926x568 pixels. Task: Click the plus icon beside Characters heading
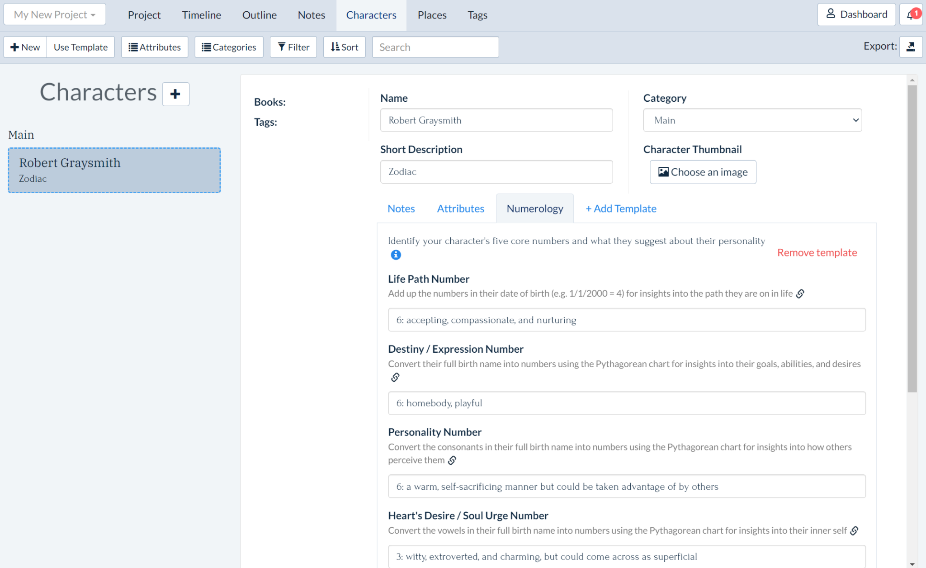click(x=175, y=94)
